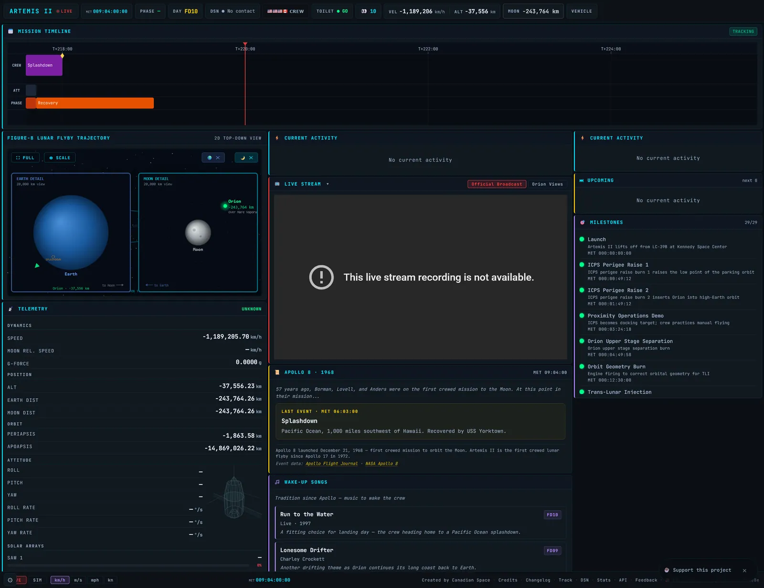Open the PHASE indicator in top bar
Viewport: 764px width, 588px height.
click(x=150, y=11)
